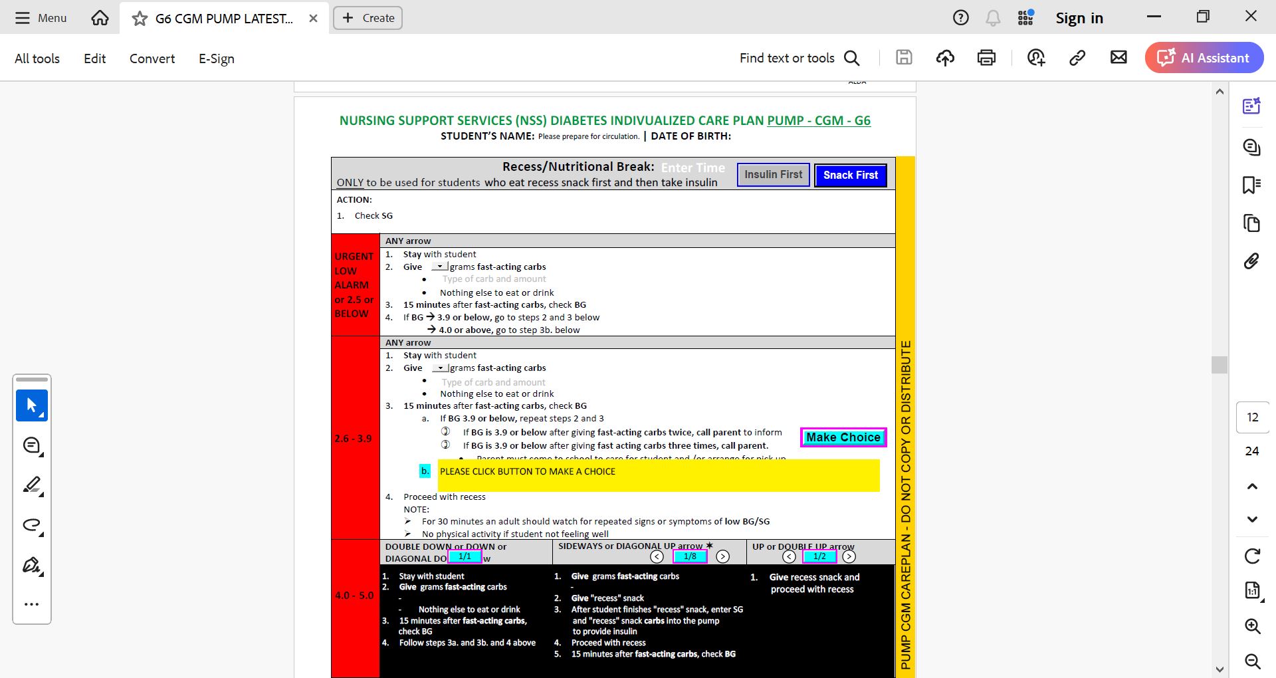Open the notifications bell
This screenshot has height=678, width=1276.
click(993, 18)
